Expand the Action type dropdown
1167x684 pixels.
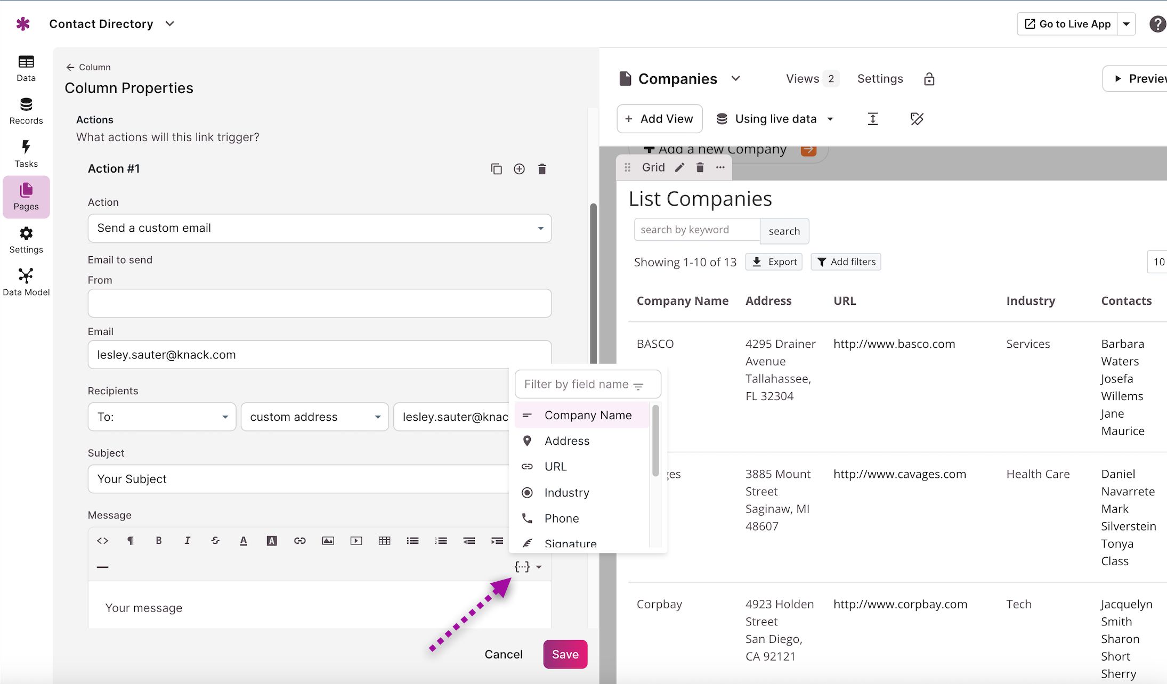pyautogui.click(x=320, y=228)
